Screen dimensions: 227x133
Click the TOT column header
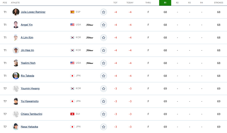pyautogui.click(x=115, y=3)
